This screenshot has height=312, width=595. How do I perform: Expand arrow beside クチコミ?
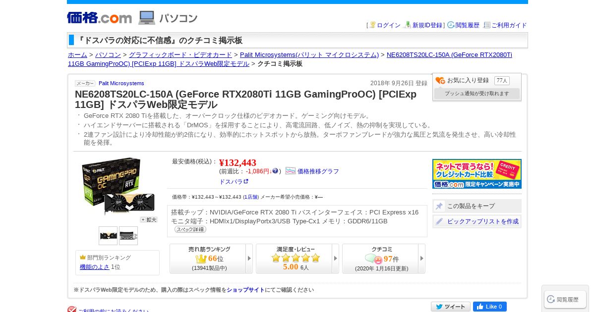[x=422, y=259]
